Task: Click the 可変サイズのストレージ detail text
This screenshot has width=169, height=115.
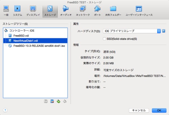Action: 118,70
